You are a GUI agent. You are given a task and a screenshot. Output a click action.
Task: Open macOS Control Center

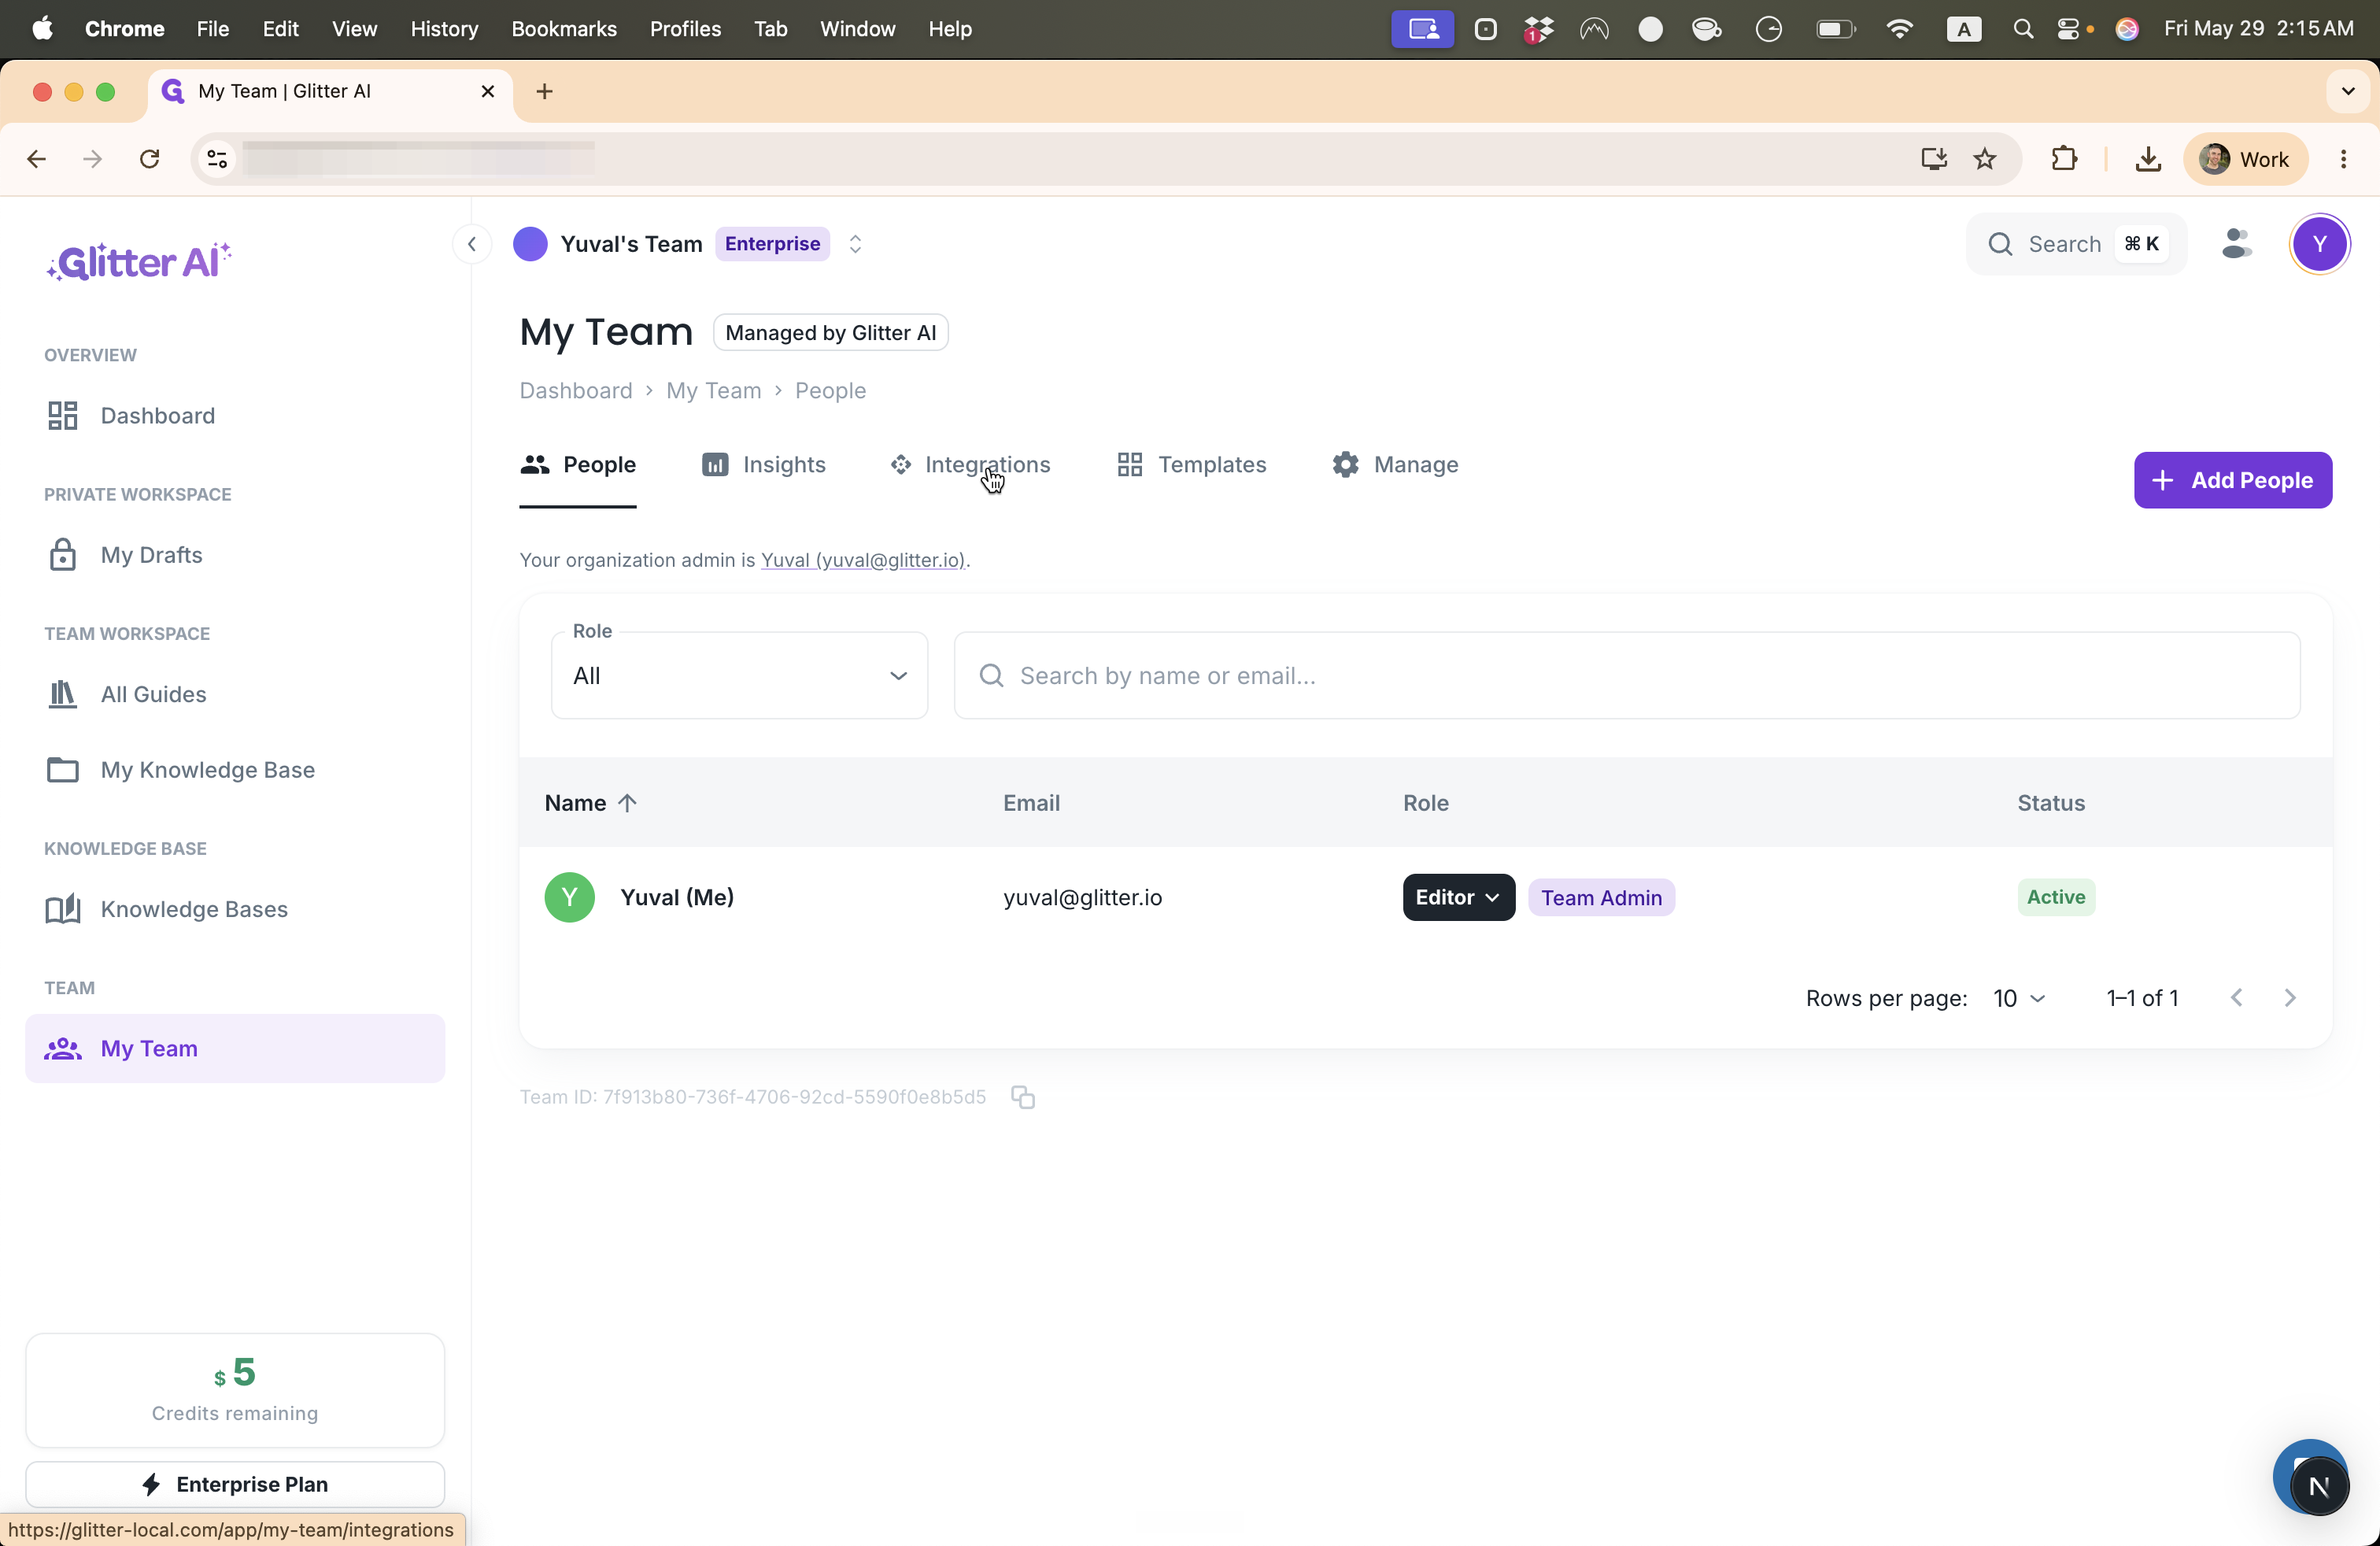tap(2067, 29)
